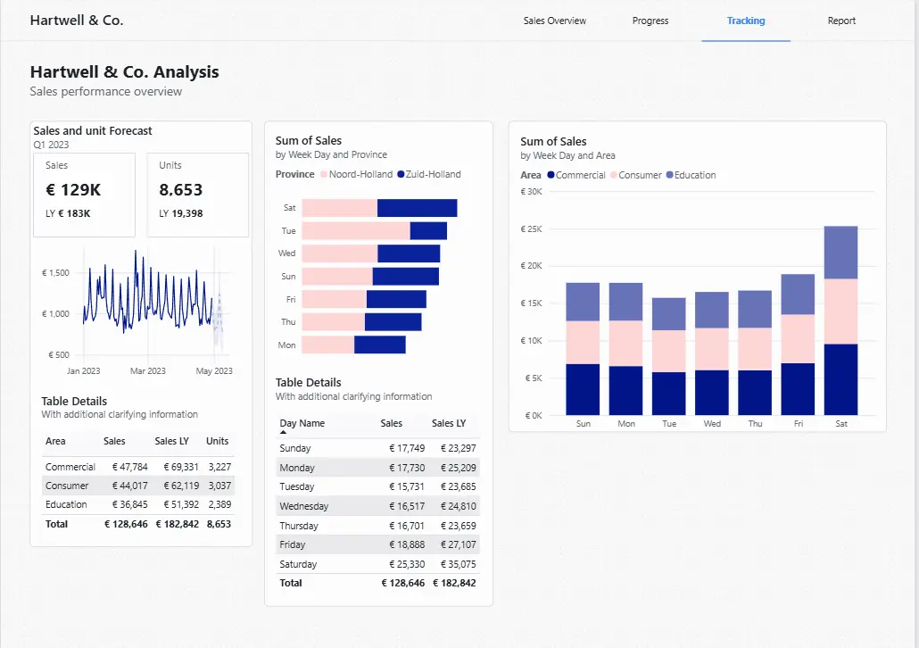Click the Mon bar's Zuid-Holland segment
Image resolution: width=919 pixels, height=648 pixels.
pos(380,345)
